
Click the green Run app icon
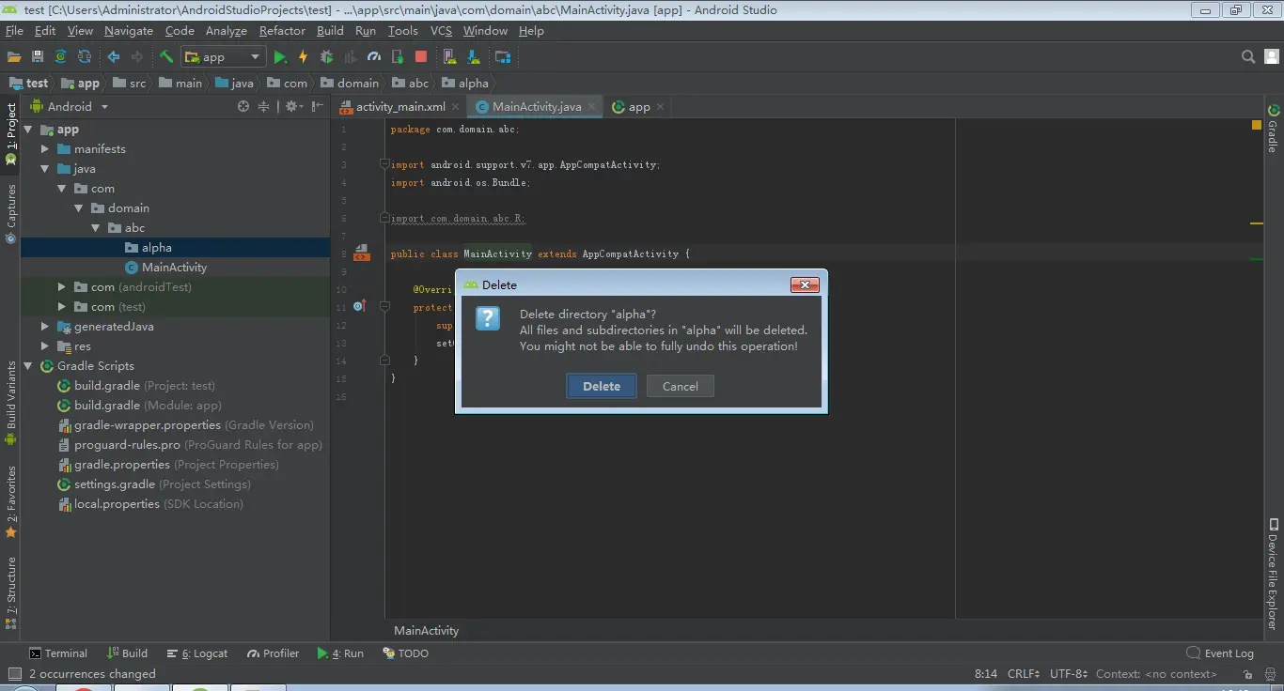click(x=280, y=57)
